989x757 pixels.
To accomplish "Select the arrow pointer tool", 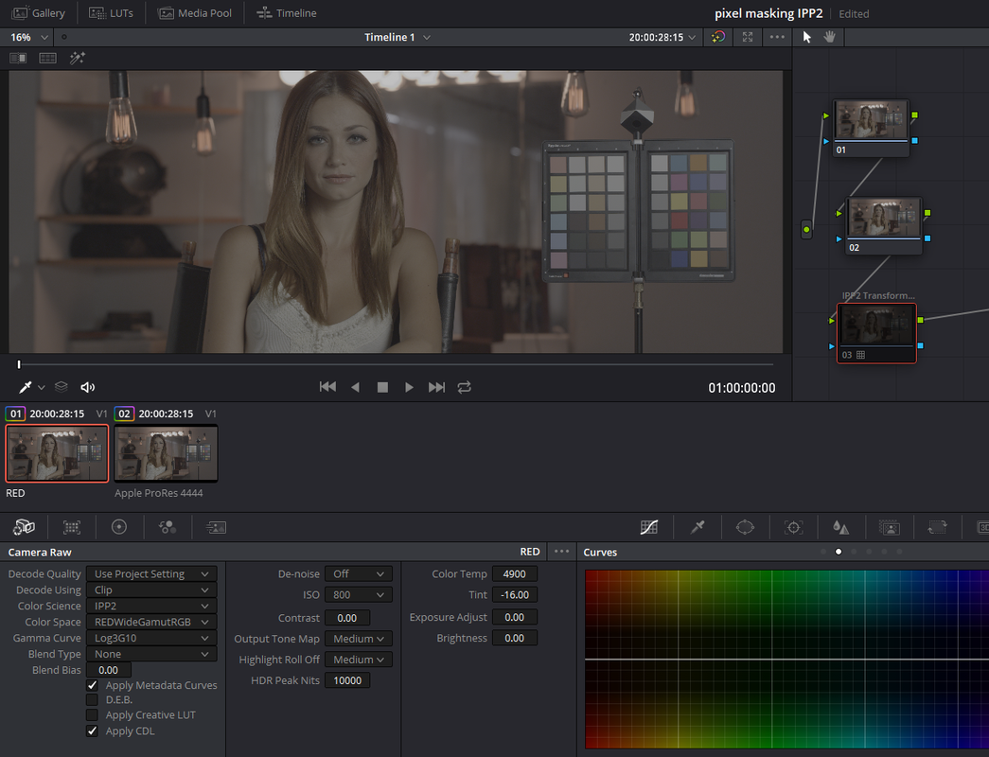I will point(806,37).
